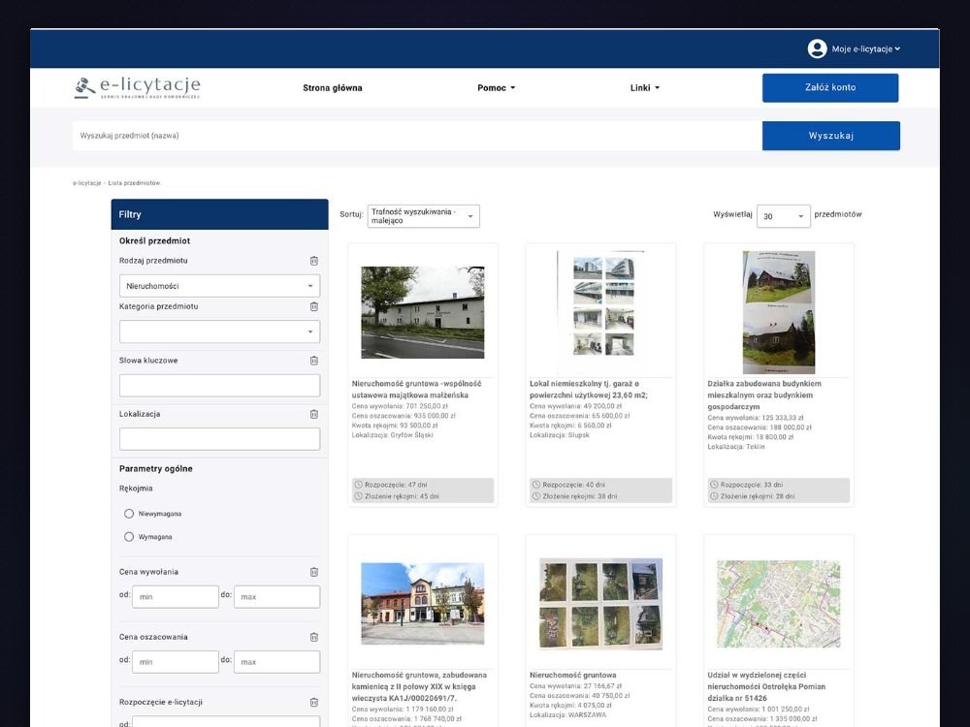Click the Wyszukaj search button

pos(831,136)
